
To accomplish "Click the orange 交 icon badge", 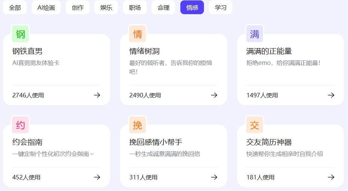I will click(254, 125).
